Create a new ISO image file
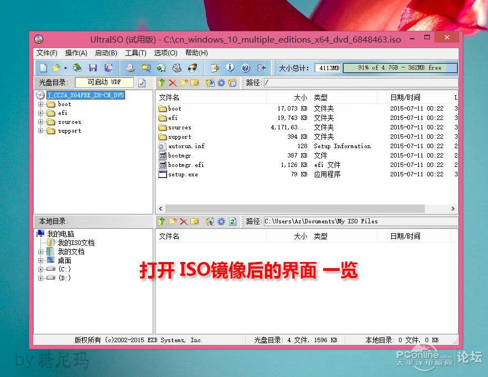 pyautogui.click(x=43, y=67)
